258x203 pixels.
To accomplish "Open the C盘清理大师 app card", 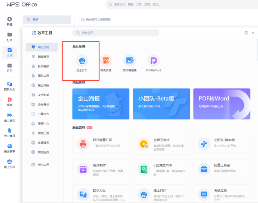I will coord(161,169).
